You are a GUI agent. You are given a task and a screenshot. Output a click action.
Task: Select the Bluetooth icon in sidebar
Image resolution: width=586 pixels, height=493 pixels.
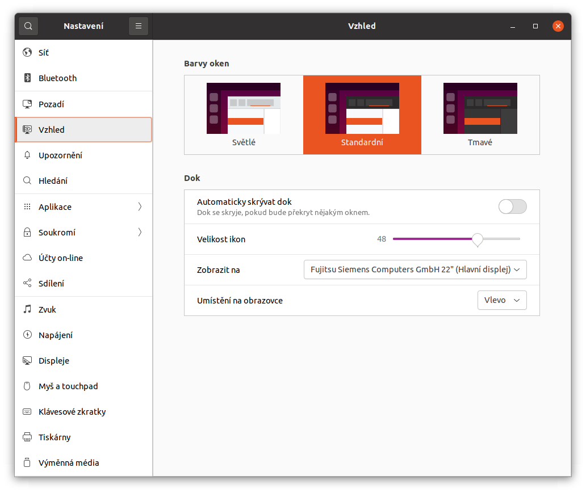[x=27, y=78]
